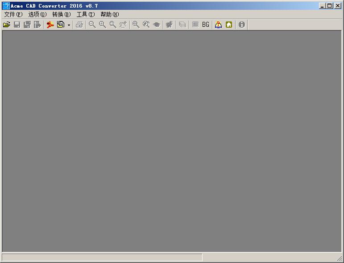Viewport: 344px width, 263px height.
Task: Open the 文件(F) menu
Action: tap(13, 14)
